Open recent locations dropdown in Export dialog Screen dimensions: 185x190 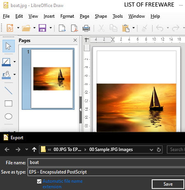(27, 149)
